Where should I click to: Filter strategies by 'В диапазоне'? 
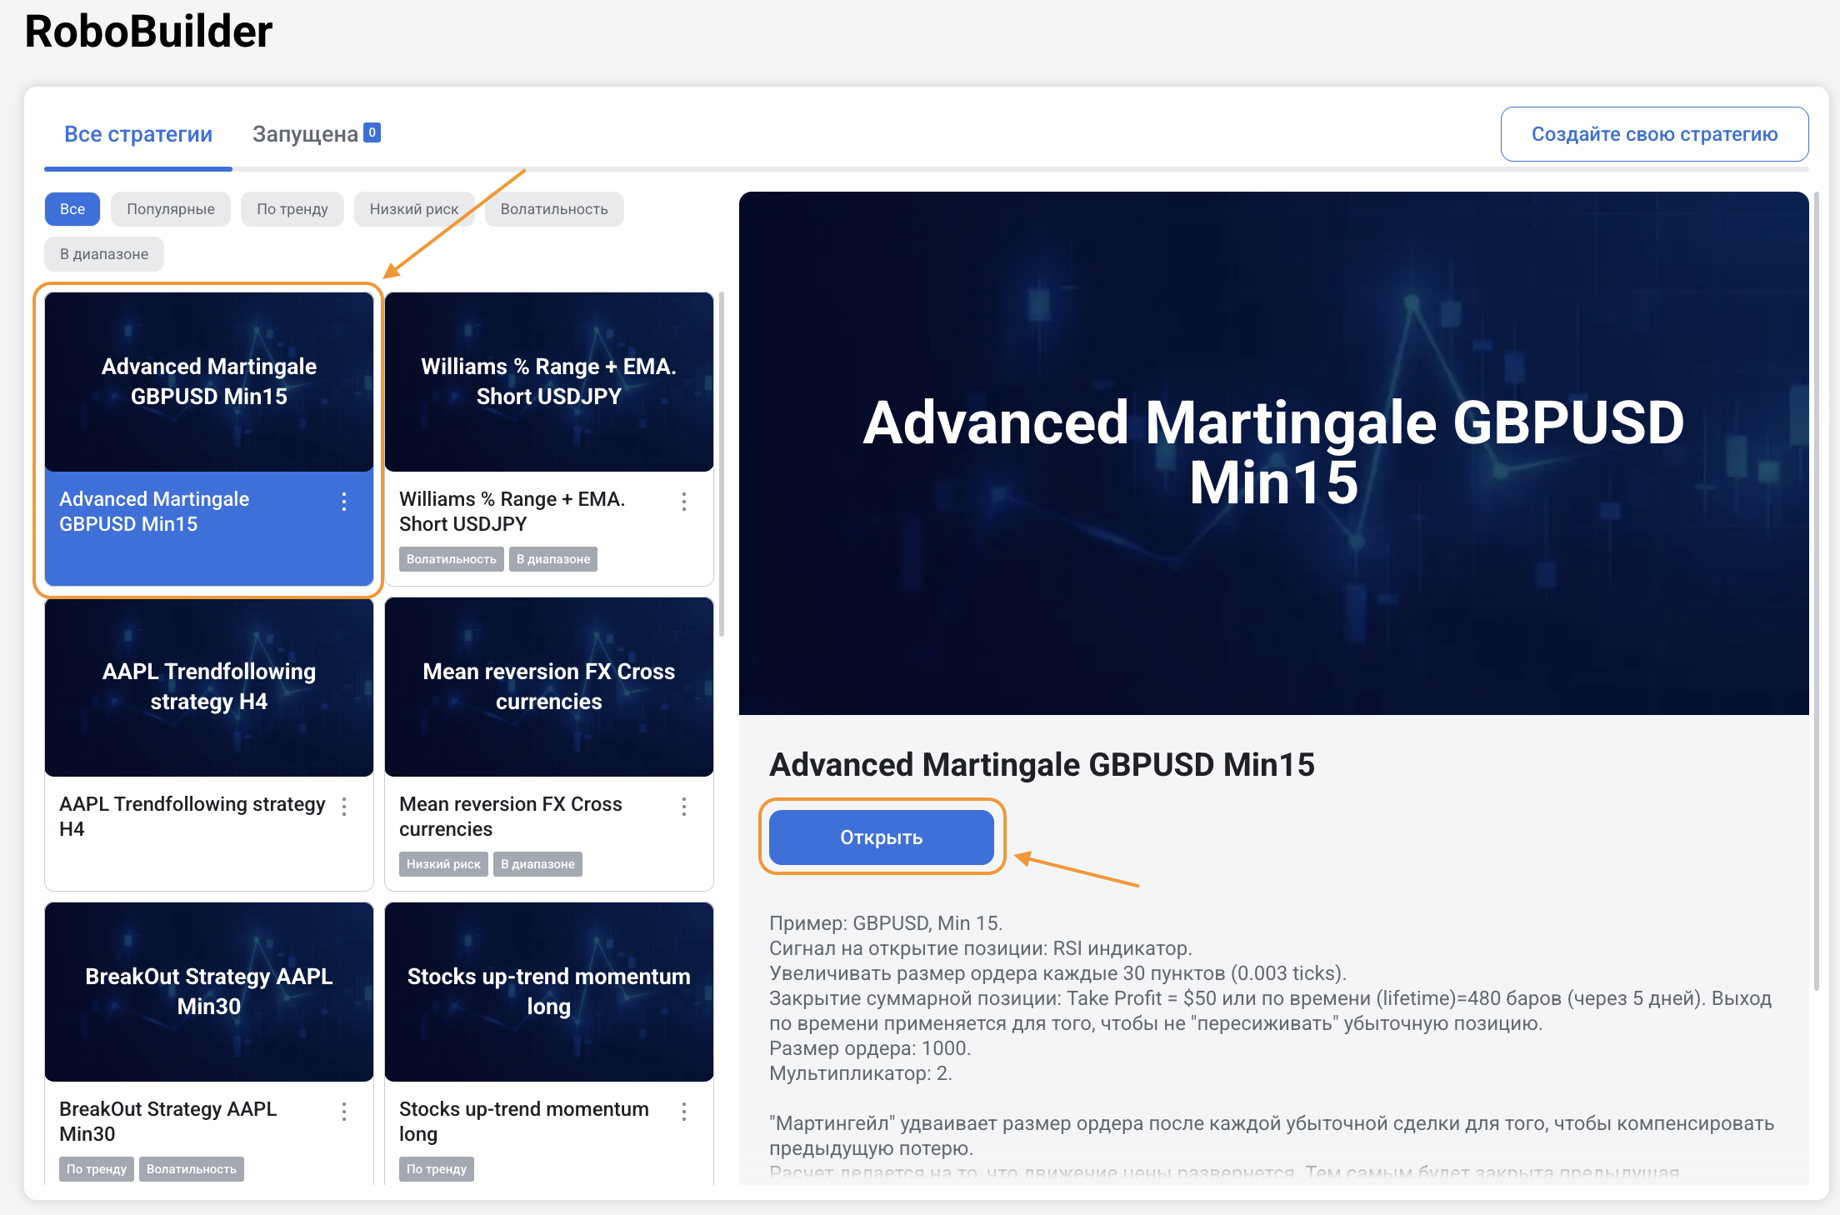point(104,254)
